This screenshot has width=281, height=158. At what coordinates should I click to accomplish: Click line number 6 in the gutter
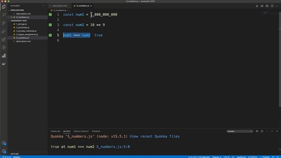coord(58,40)
